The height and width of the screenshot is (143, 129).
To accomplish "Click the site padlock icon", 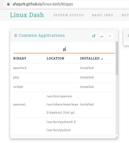I will tap(8, 4).
